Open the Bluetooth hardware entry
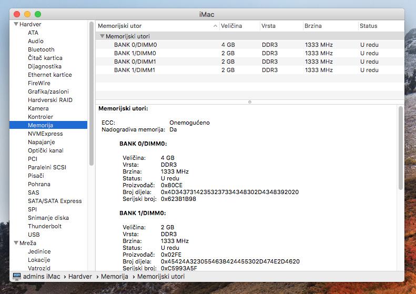 (41, 49)
